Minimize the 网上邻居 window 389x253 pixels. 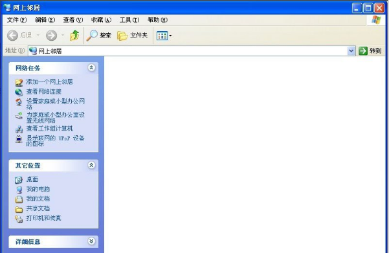click(x=357, y=8)
